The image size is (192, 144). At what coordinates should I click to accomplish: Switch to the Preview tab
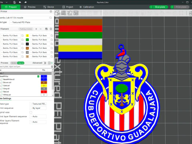point(30,7)
